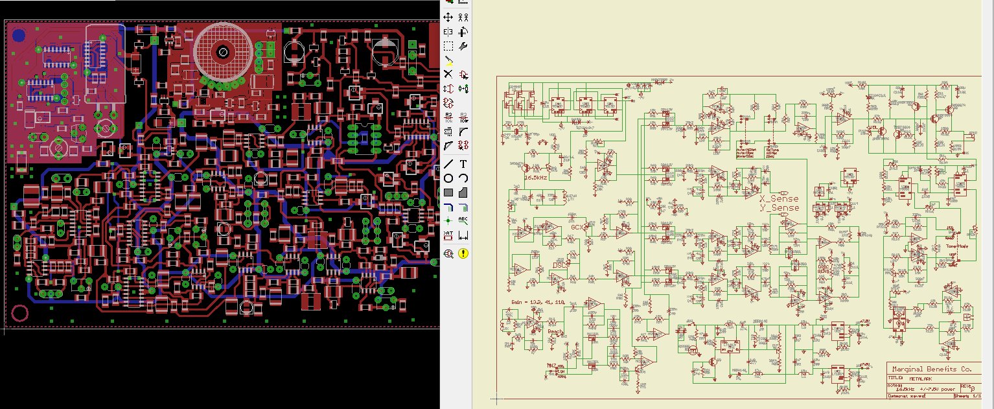Pick the Delete tool X icon
The width and height of the screenshot is (994, 409).
click(x=448, y=75)
